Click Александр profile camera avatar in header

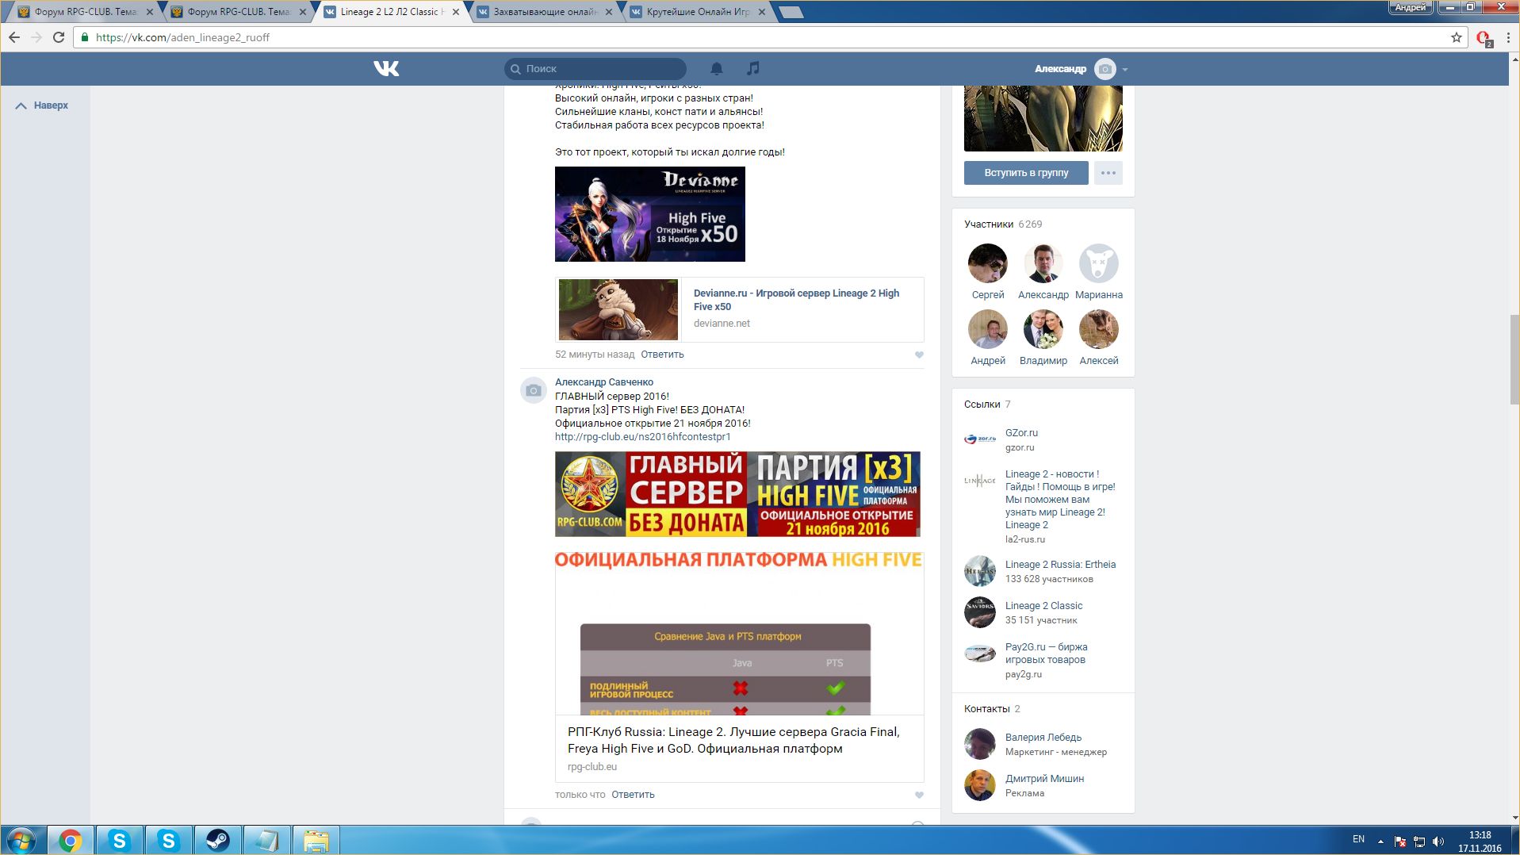[x=1105, y=69]
